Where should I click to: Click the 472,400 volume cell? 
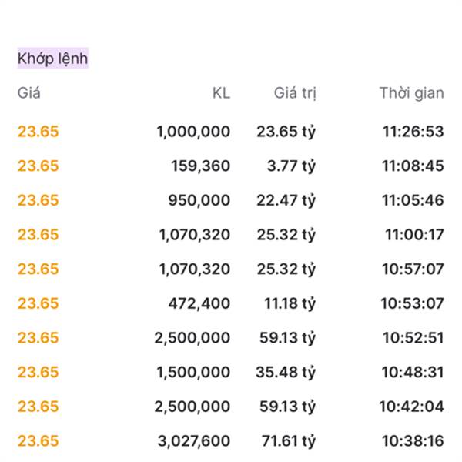tap(199, 303)
